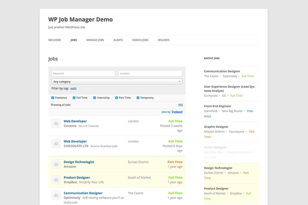Image resolution: width=308 pixels, height=205 pixels.
Task: Open Senior Designer under Recent Jobs
Action: (x=215, y=147)
